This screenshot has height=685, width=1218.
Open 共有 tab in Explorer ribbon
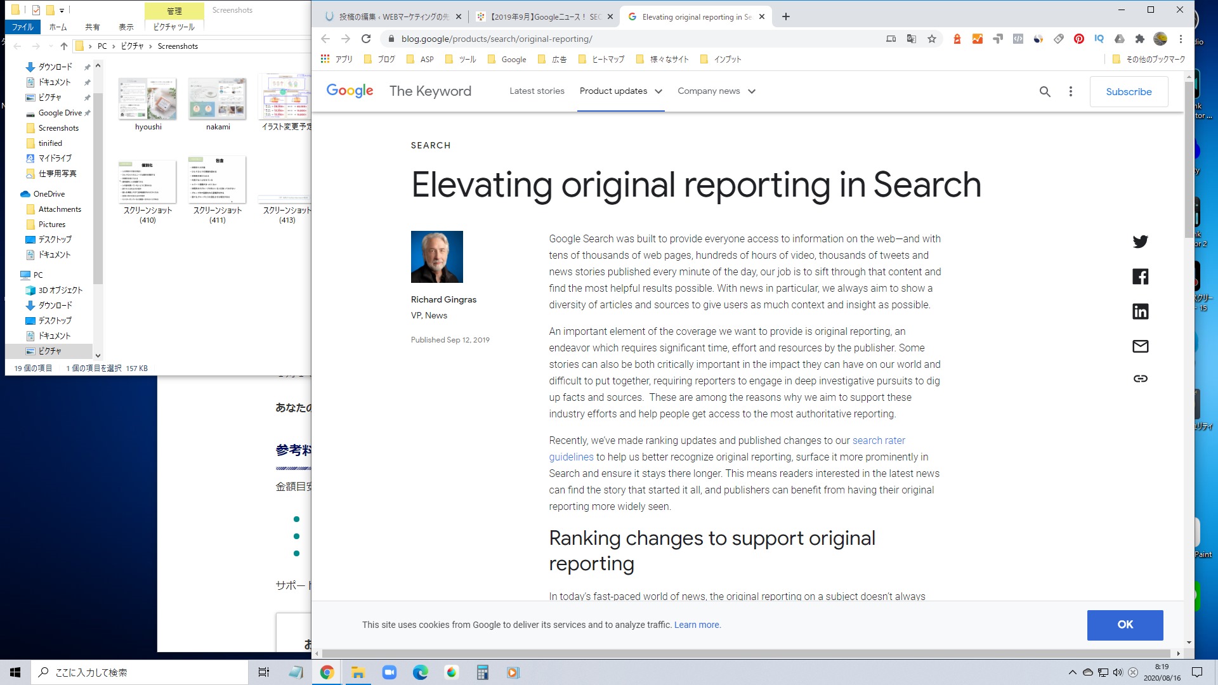point(92,27)
